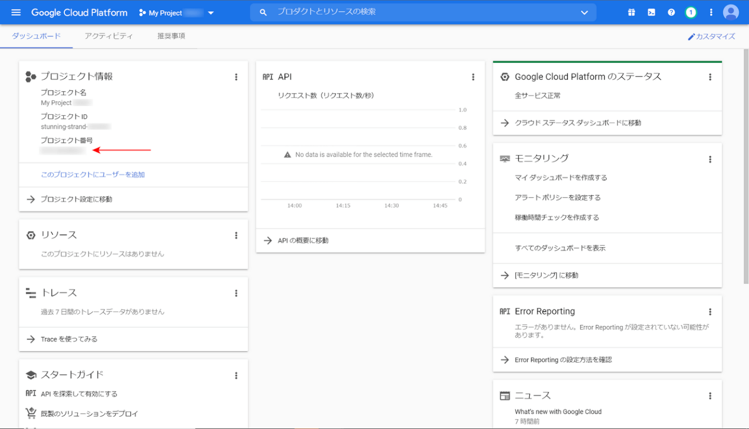
Task: Open the gift free trial icon
Action: (632, 12)
